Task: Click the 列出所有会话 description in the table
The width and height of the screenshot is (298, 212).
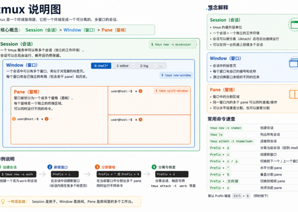Action: (270, 134)
